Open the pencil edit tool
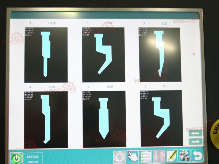This screenshot has width=219, height=164. [172, 156]
